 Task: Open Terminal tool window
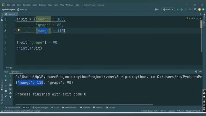(x=98, y=108)
